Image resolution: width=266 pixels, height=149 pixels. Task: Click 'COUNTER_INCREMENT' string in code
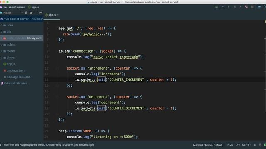pos(127,80)
